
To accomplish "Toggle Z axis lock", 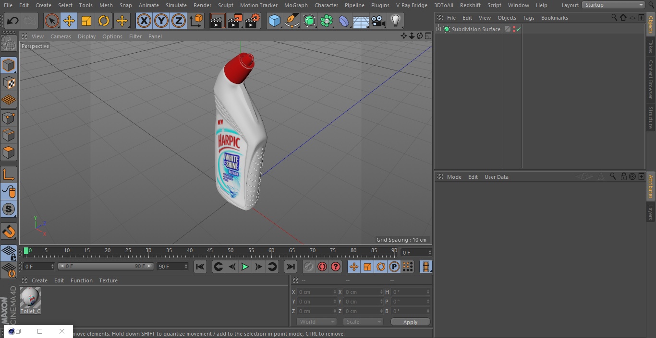I will click(x=178, y=21).
